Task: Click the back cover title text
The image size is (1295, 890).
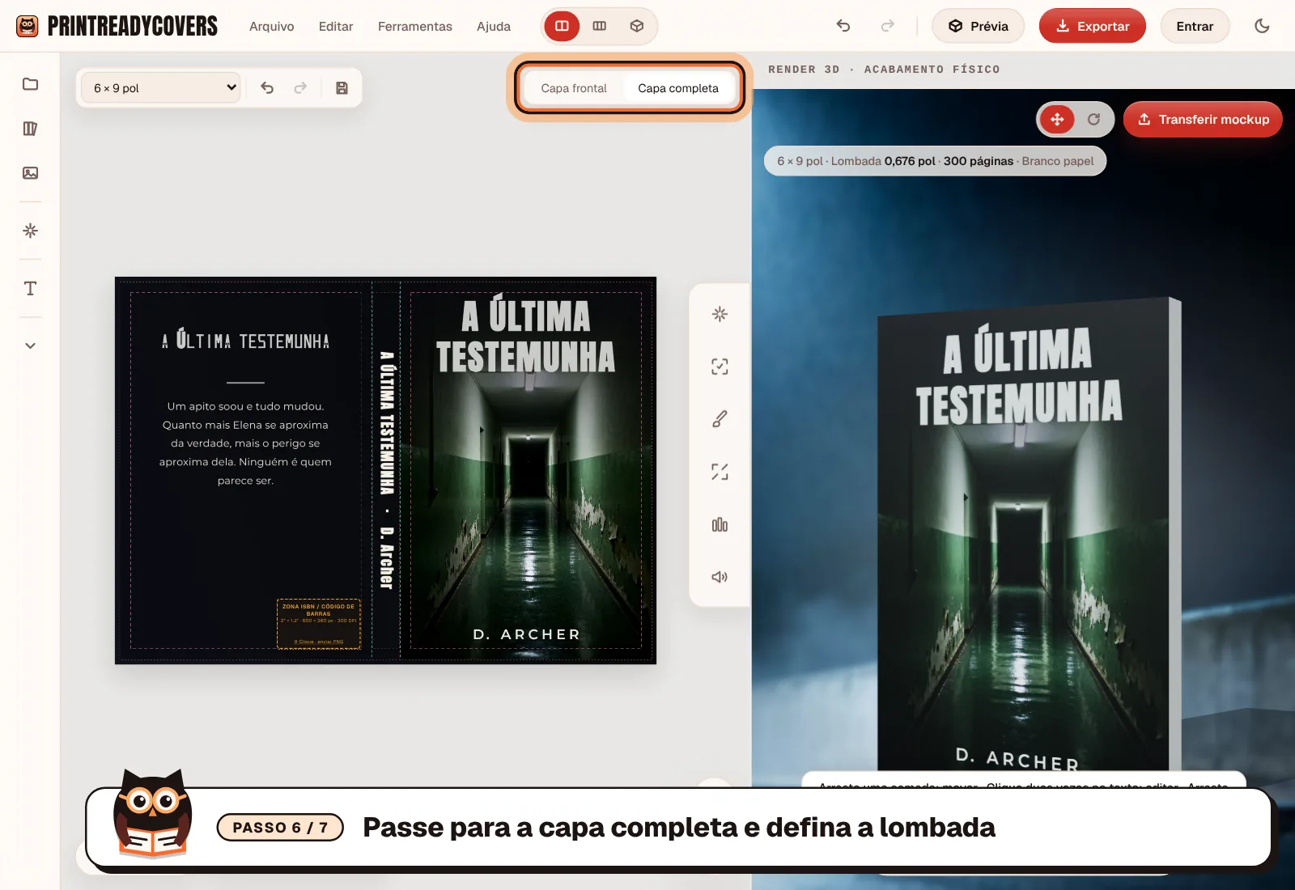Action: point(245,340)
